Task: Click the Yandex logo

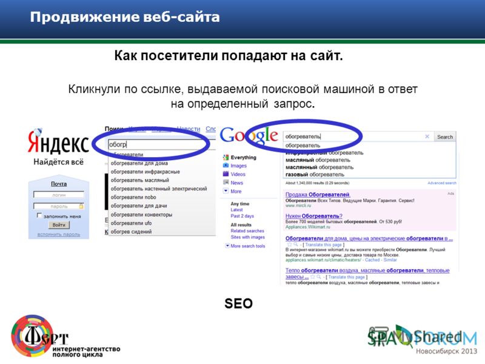Action: (x=58, y=141)
